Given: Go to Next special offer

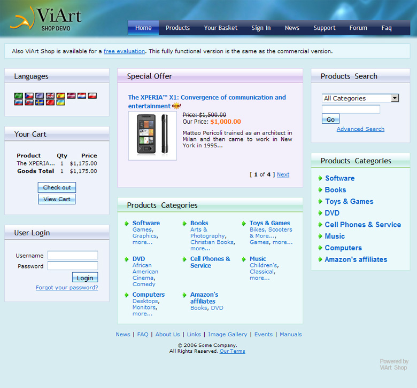Looking at the screenshot, I should [x=283, y=175].
